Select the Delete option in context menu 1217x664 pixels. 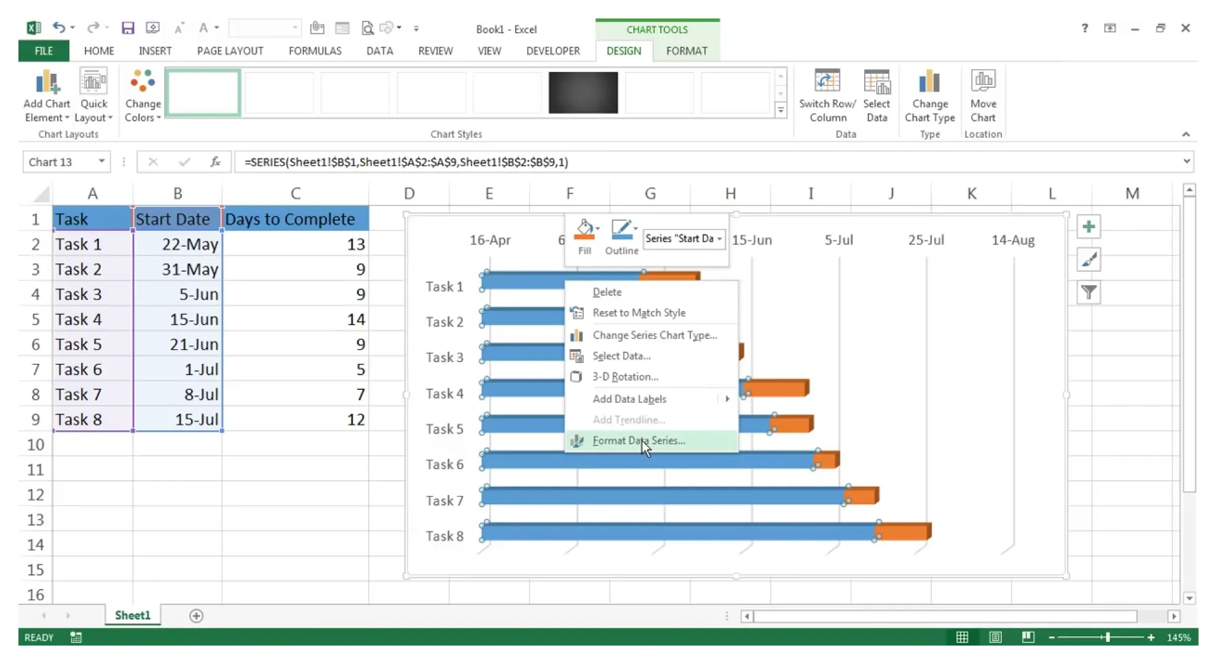[607, 291]
